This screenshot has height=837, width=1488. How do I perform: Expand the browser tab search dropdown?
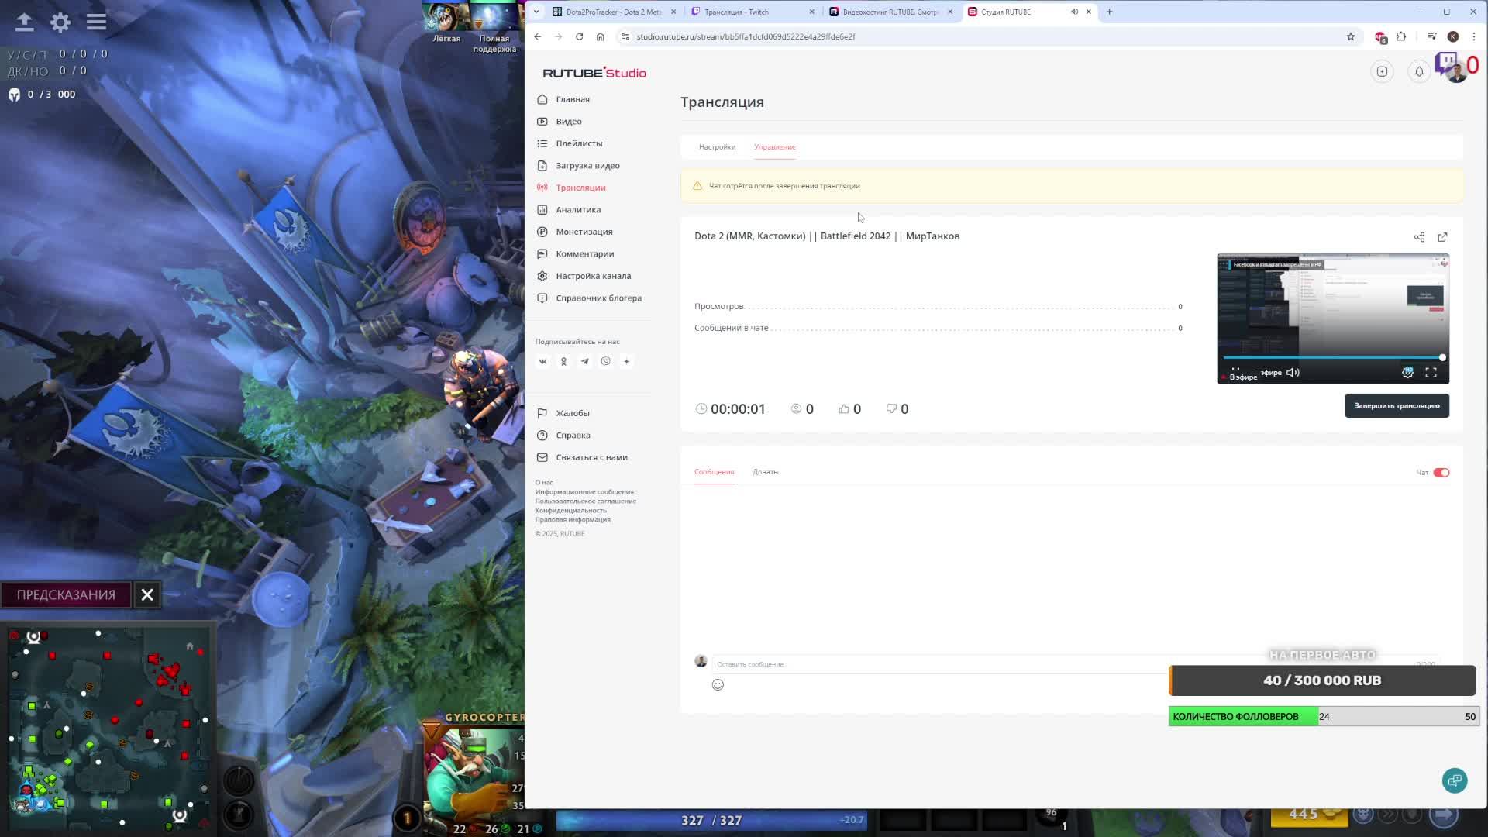536,12
